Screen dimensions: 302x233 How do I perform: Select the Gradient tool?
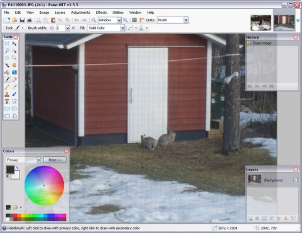pyautogui.click(x=14, y=72)
